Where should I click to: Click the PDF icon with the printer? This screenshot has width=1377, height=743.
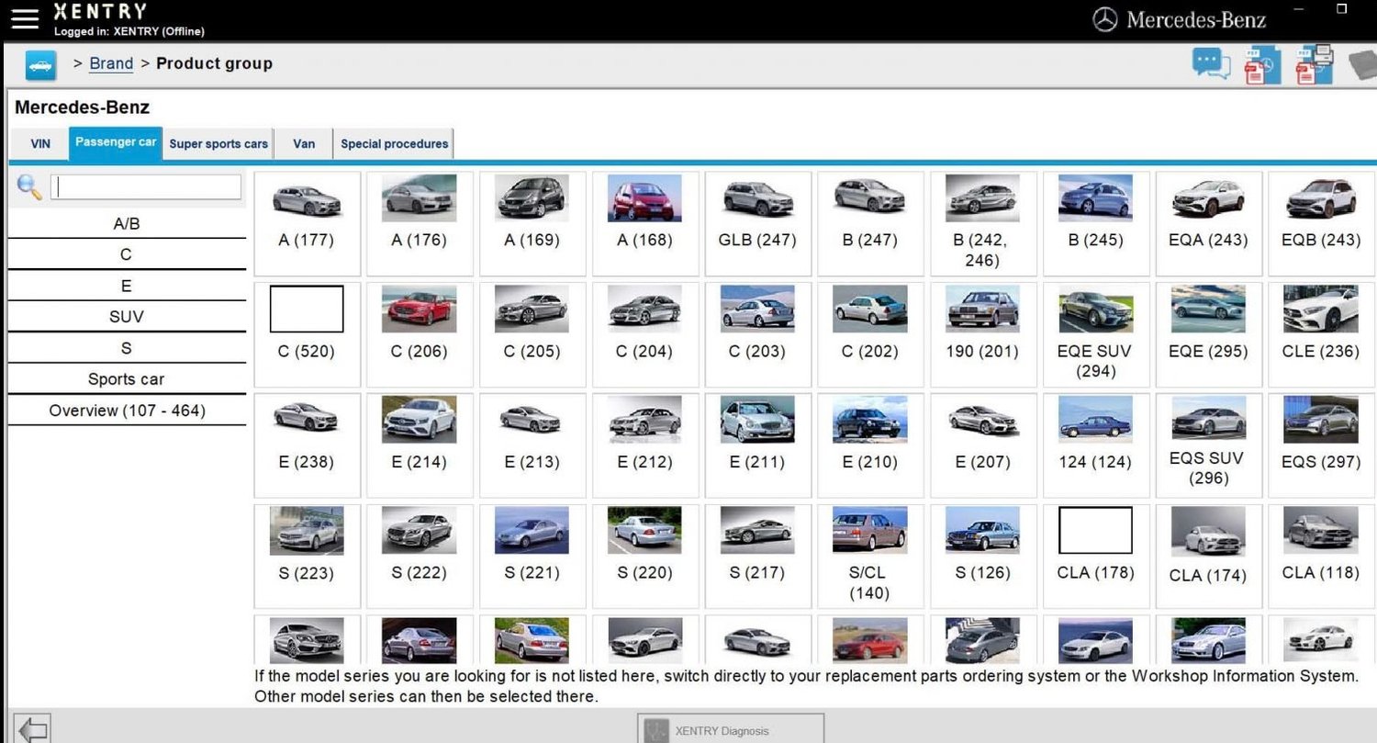coord(1314,64)
